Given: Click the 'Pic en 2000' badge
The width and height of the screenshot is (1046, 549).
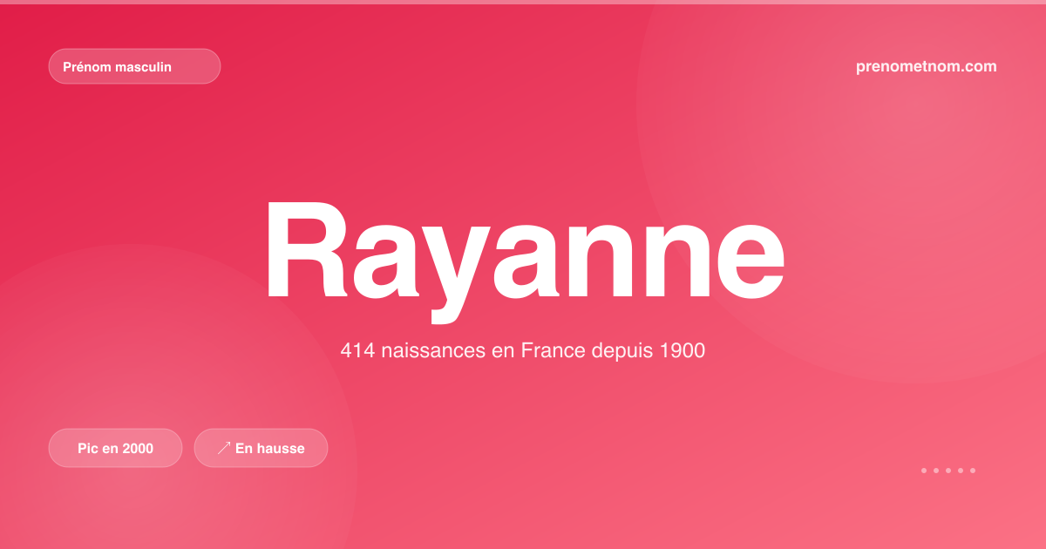Looking at the screenshot, I should pos(115,448).
